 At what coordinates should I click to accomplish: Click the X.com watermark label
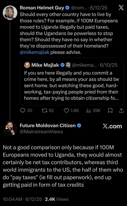tap(112, 126)
